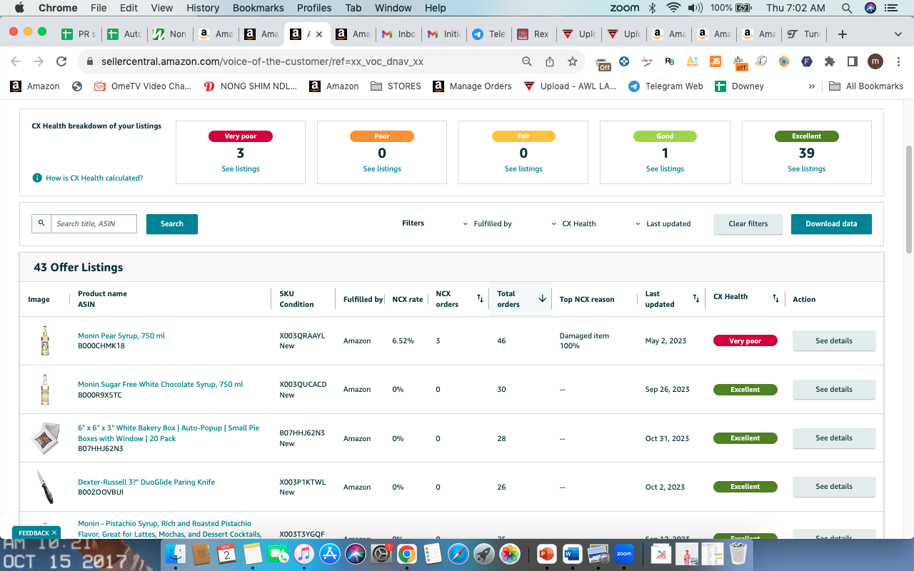Viewport: 914px width, 571px height.
Task: Open the orange JS extension icon
Action: (x=715, y=61)
